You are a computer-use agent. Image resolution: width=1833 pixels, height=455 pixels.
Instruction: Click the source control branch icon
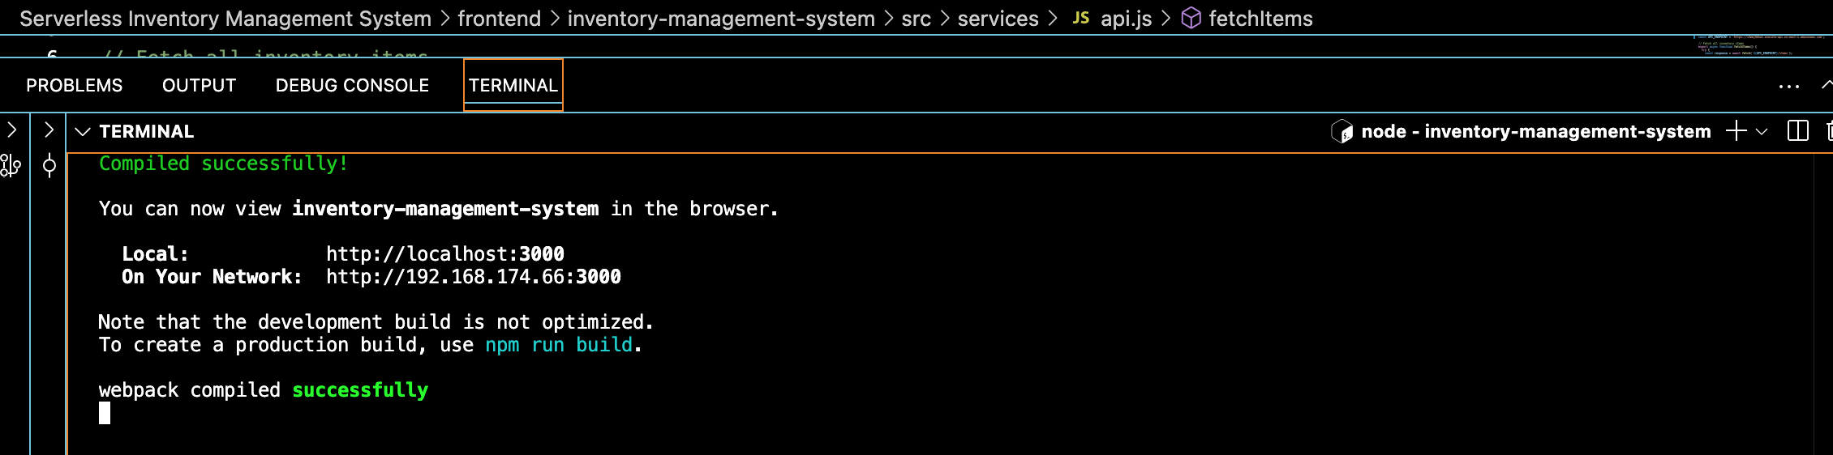[11, 166]
